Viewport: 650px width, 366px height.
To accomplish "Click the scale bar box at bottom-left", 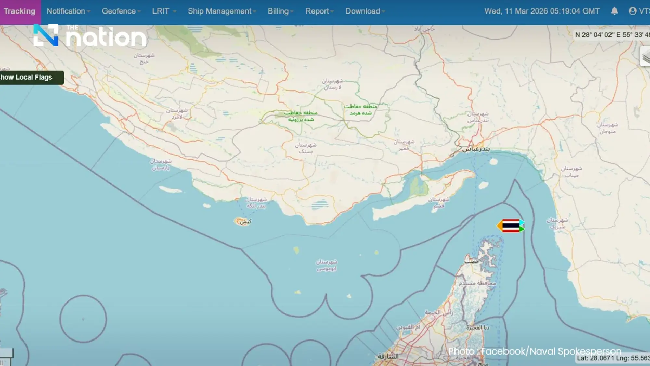I will 6,353.
